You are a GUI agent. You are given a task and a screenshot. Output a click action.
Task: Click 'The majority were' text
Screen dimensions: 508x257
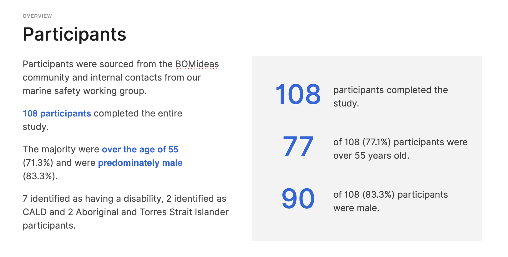click(61, 149)
